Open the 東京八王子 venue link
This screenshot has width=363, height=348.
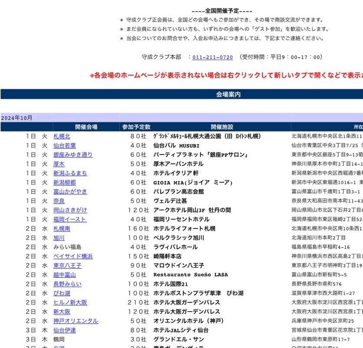[67, 266]
